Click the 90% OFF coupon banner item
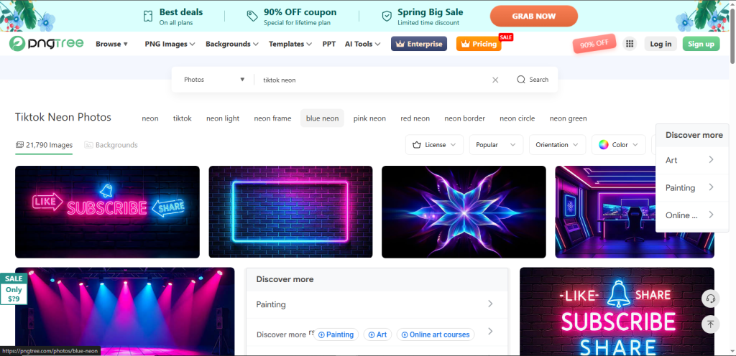 292,17
